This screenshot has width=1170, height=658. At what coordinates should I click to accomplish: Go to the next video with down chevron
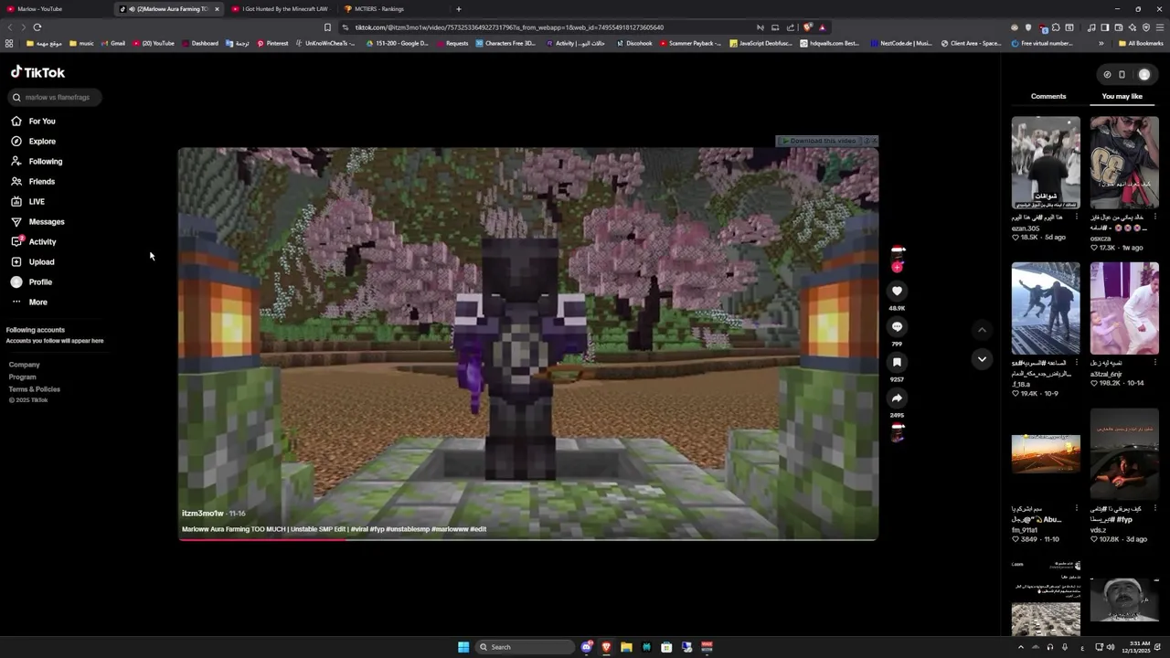click(982, 359)
